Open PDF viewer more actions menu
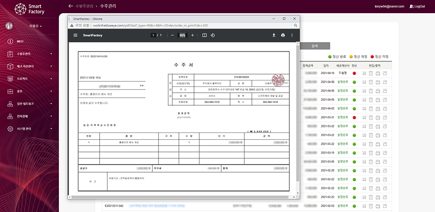This screenshot has width=435, height=212. (292, 35)
